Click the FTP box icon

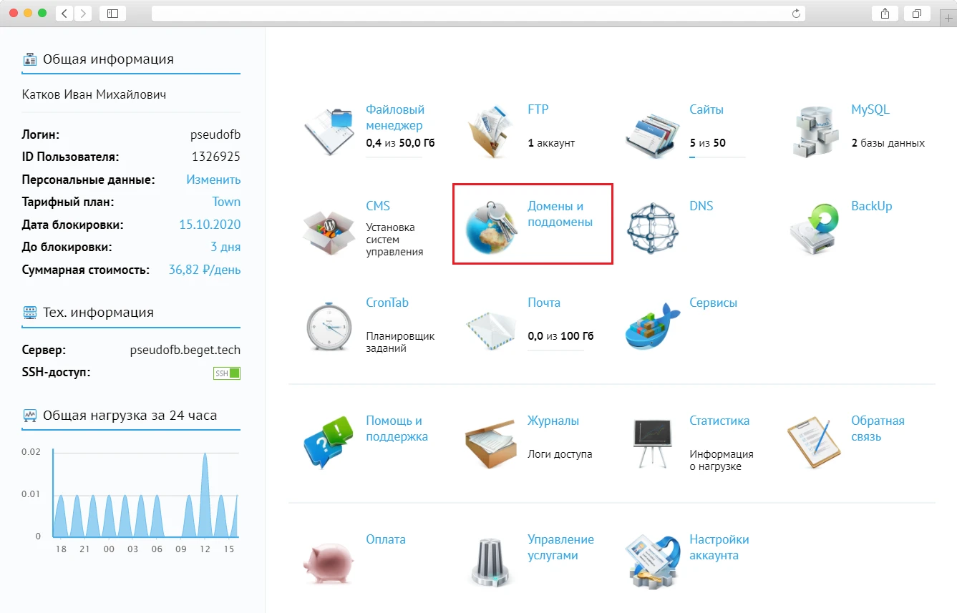[490, 131]
